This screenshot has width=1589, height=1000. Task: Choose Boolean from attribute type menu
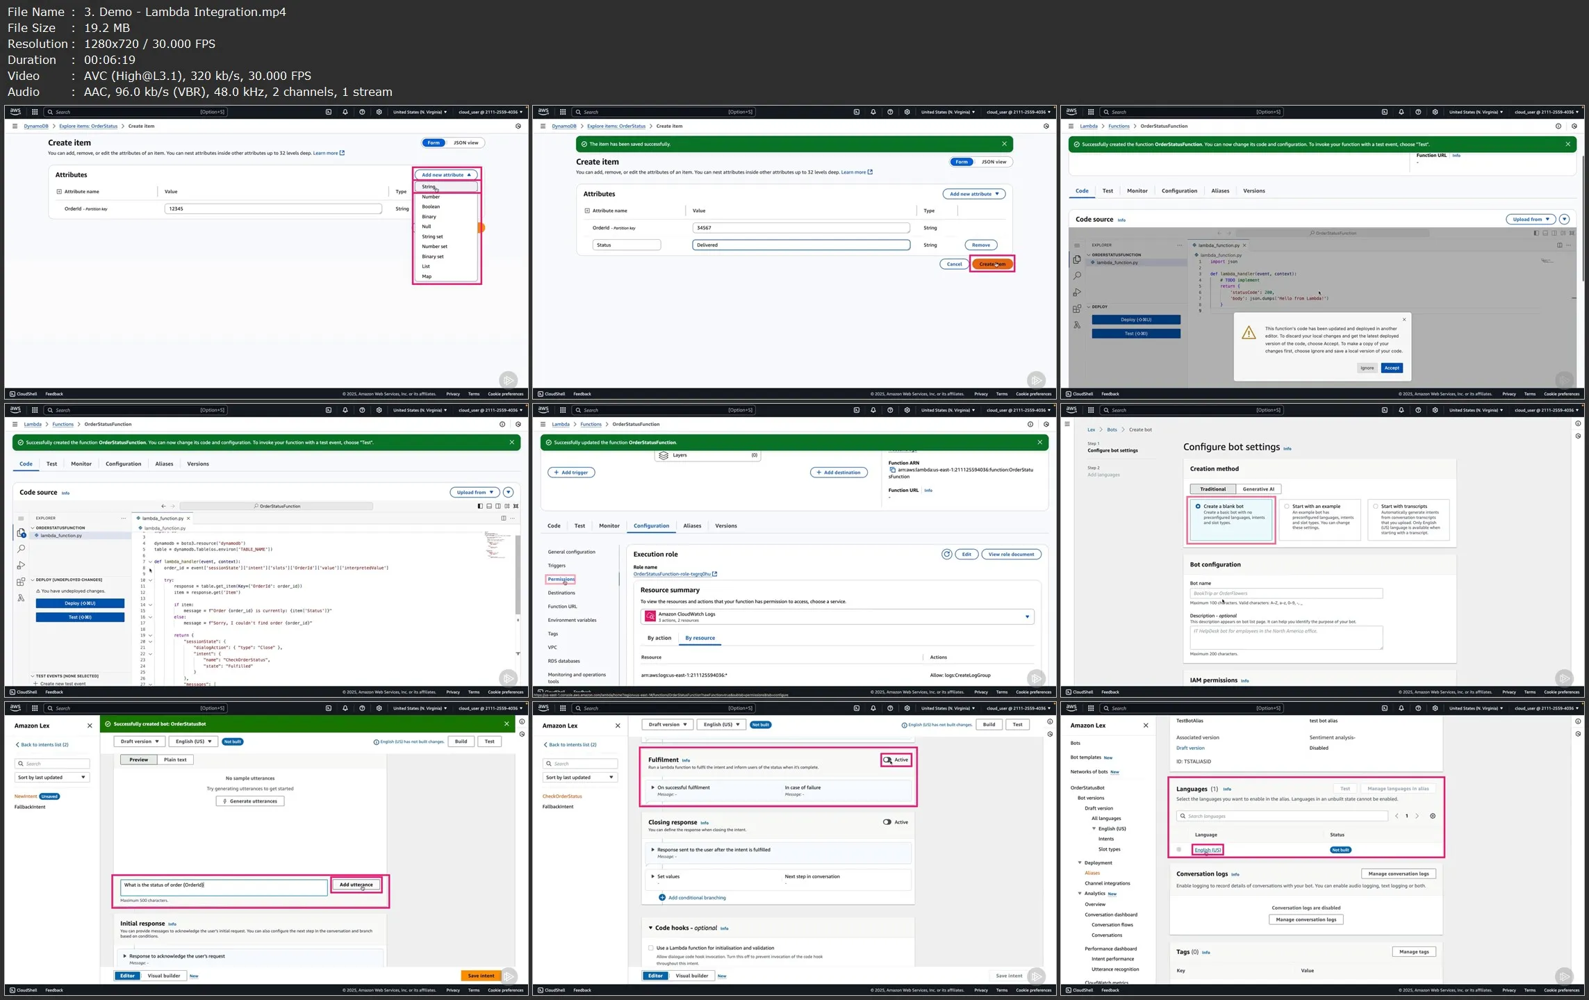[x=446, y=206]
